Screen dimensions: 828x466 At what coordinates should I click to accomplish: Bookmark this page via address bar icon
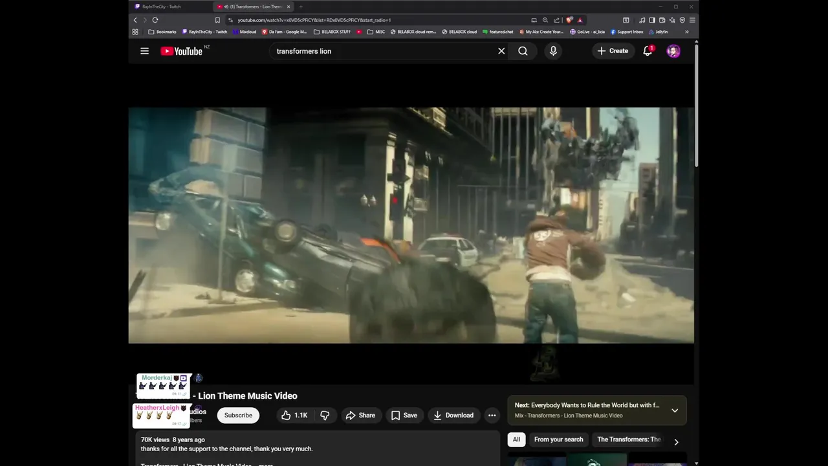(217, 20)
